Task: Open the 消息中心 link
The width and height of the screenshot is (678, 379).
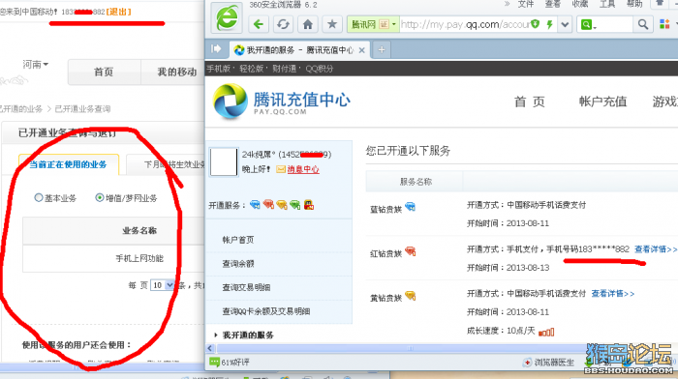Action: [303, 169]
